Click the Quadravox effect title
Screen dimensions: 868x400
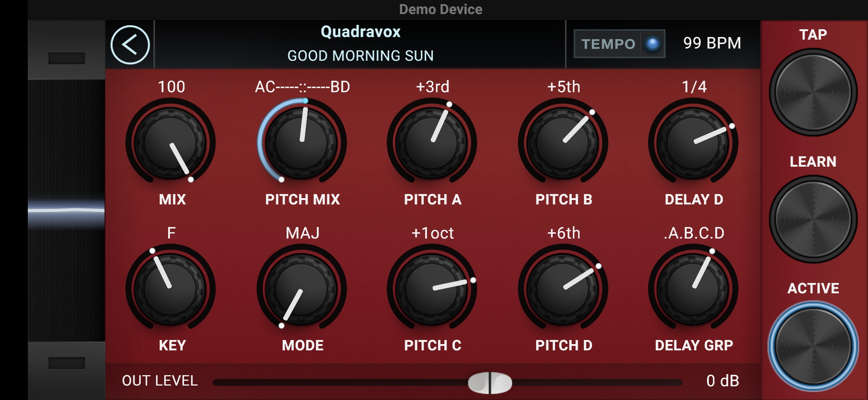[361, 32]
